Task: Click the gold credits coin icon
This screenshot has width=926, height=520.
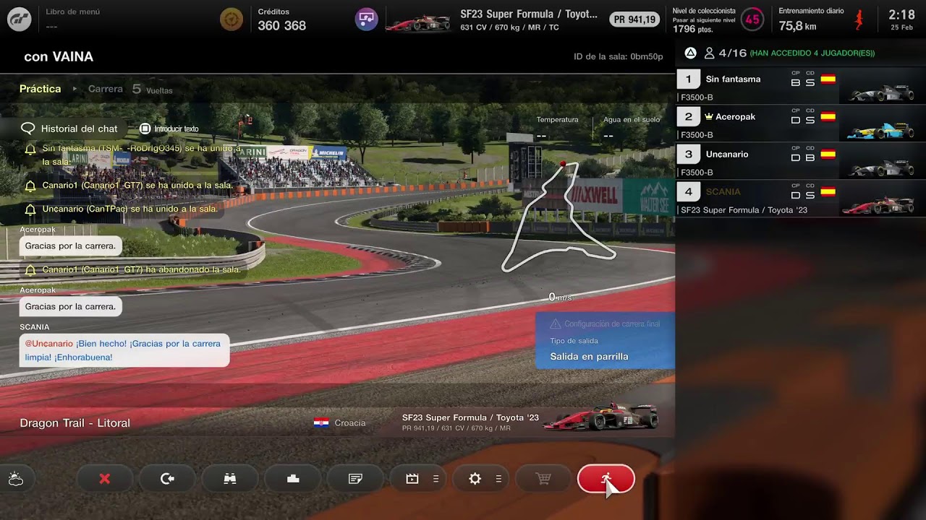Action: click(231, 19)
